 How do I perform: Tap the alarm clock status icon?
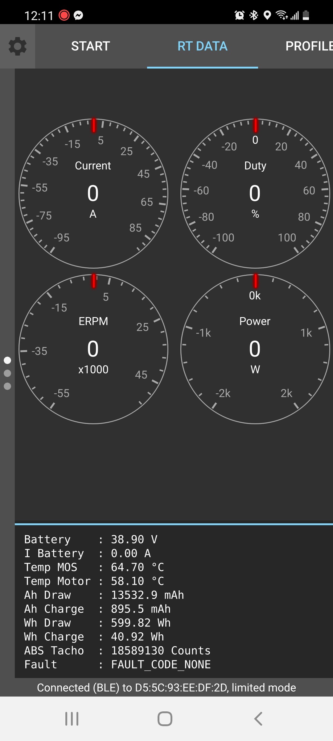click(239, 15)
